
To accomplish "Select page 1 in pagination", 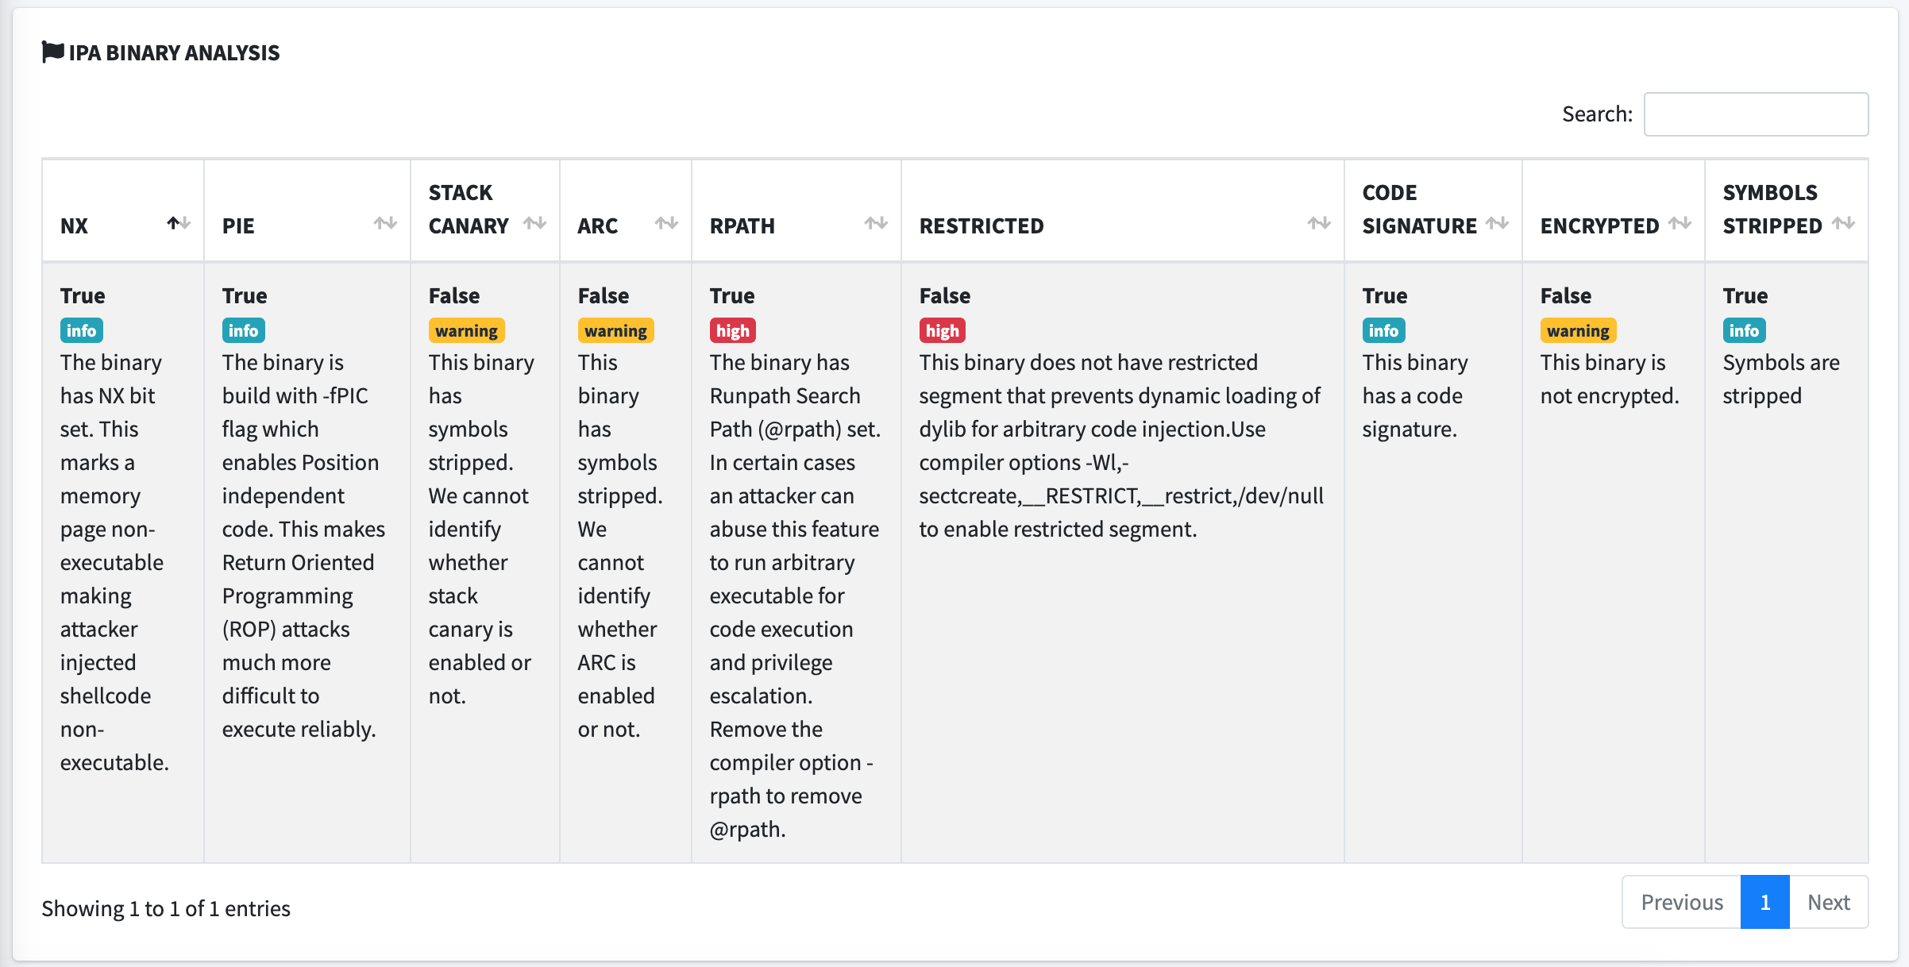I will pos(1764,902).
